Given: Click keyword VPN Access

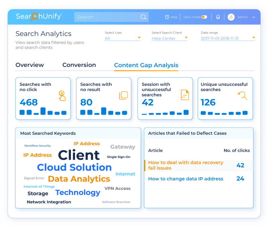Looking at the screenshot, I should pos(118,188).
